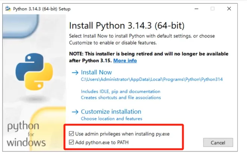Toggle the Add python.exe to PATH checkbox
Viewport: 247px width, 157px height.
[72, 142]
